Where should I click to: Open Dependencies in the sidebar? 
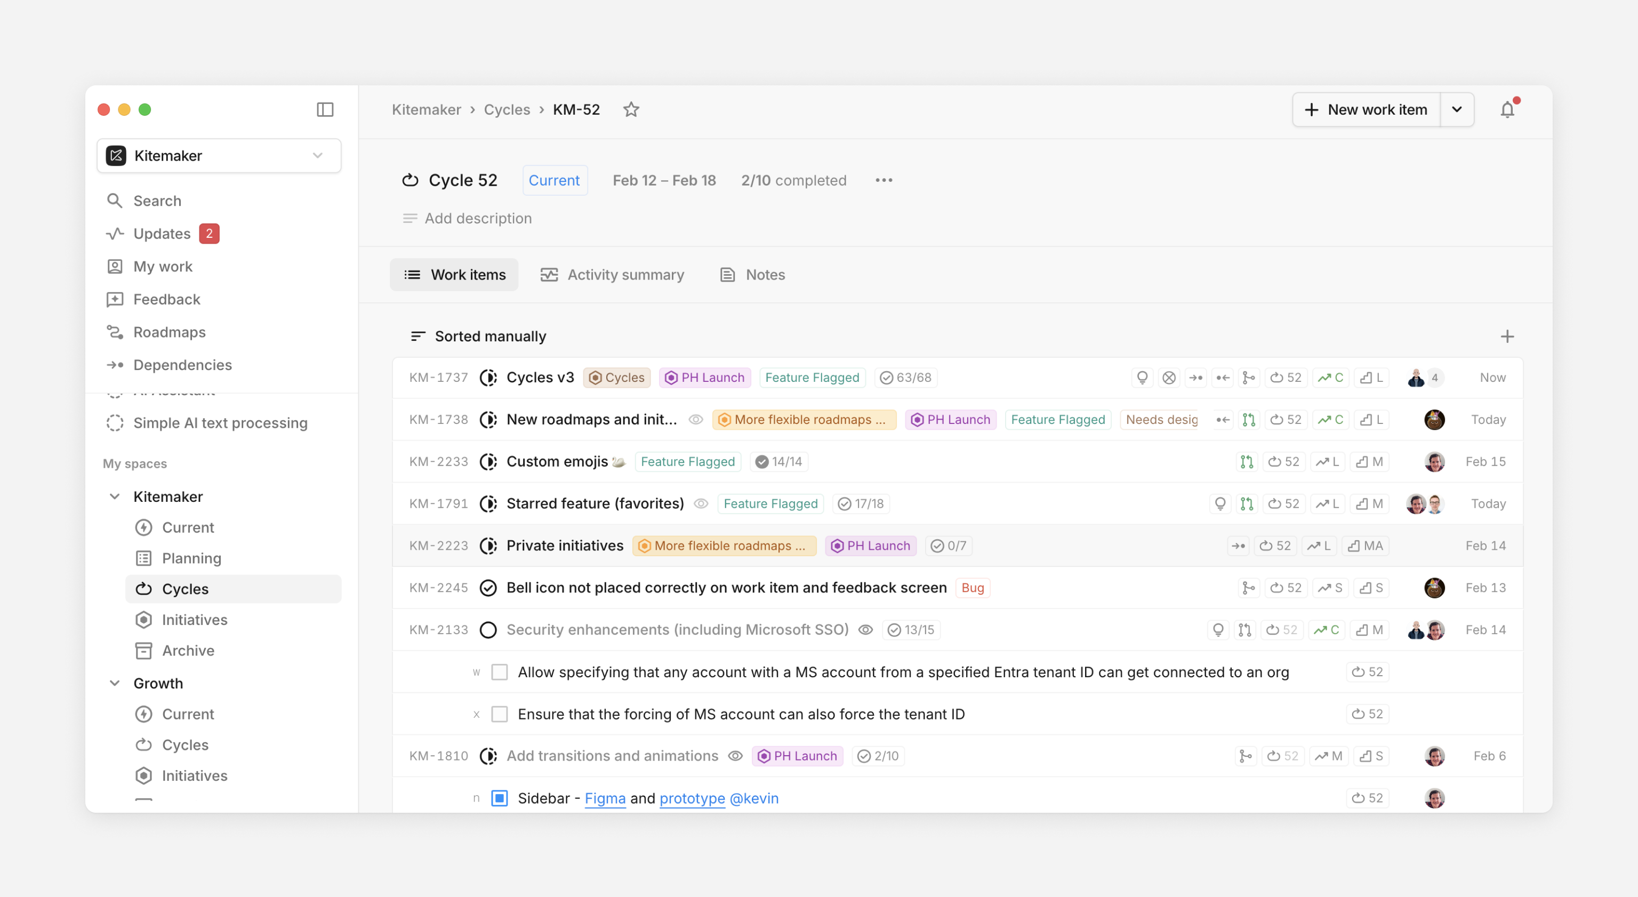[x=182, y=365]
